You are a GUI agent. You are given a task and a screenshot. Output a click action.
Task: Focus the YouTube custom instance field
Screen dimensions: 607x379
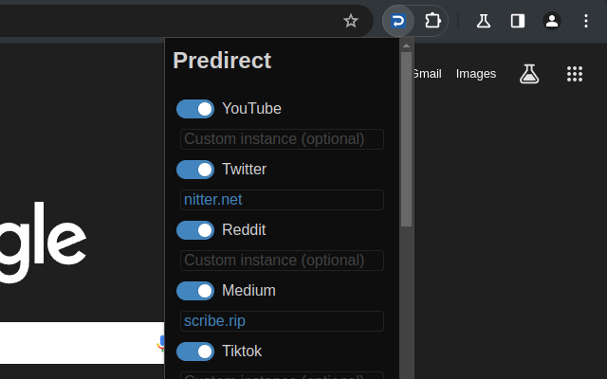[x=282, y=139]
